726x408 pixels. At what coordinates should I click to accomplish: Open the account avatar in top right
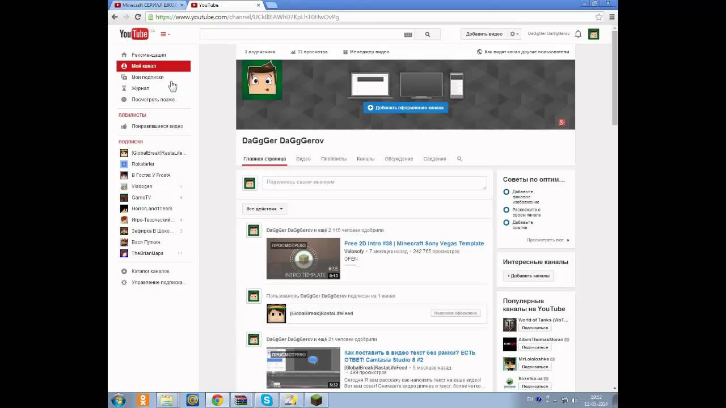(593, 34)
